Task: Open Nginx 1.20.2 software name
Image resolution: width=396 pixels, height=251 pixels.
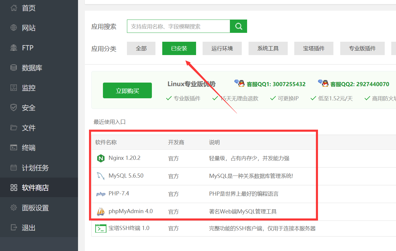Action: click(125, 158)
